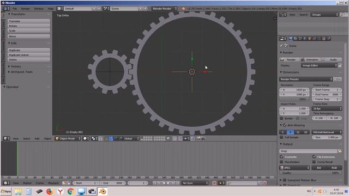Screen dimensions: 349x196
Task: Click the translate manipulator arrow icon
Action: pos(111,138)
